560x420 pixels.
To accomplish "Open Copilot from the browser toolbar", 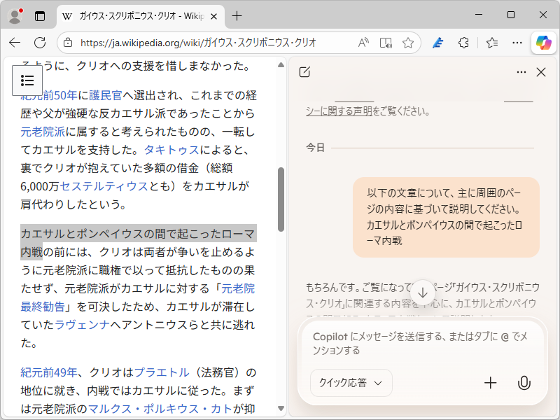I will point(545,42).
